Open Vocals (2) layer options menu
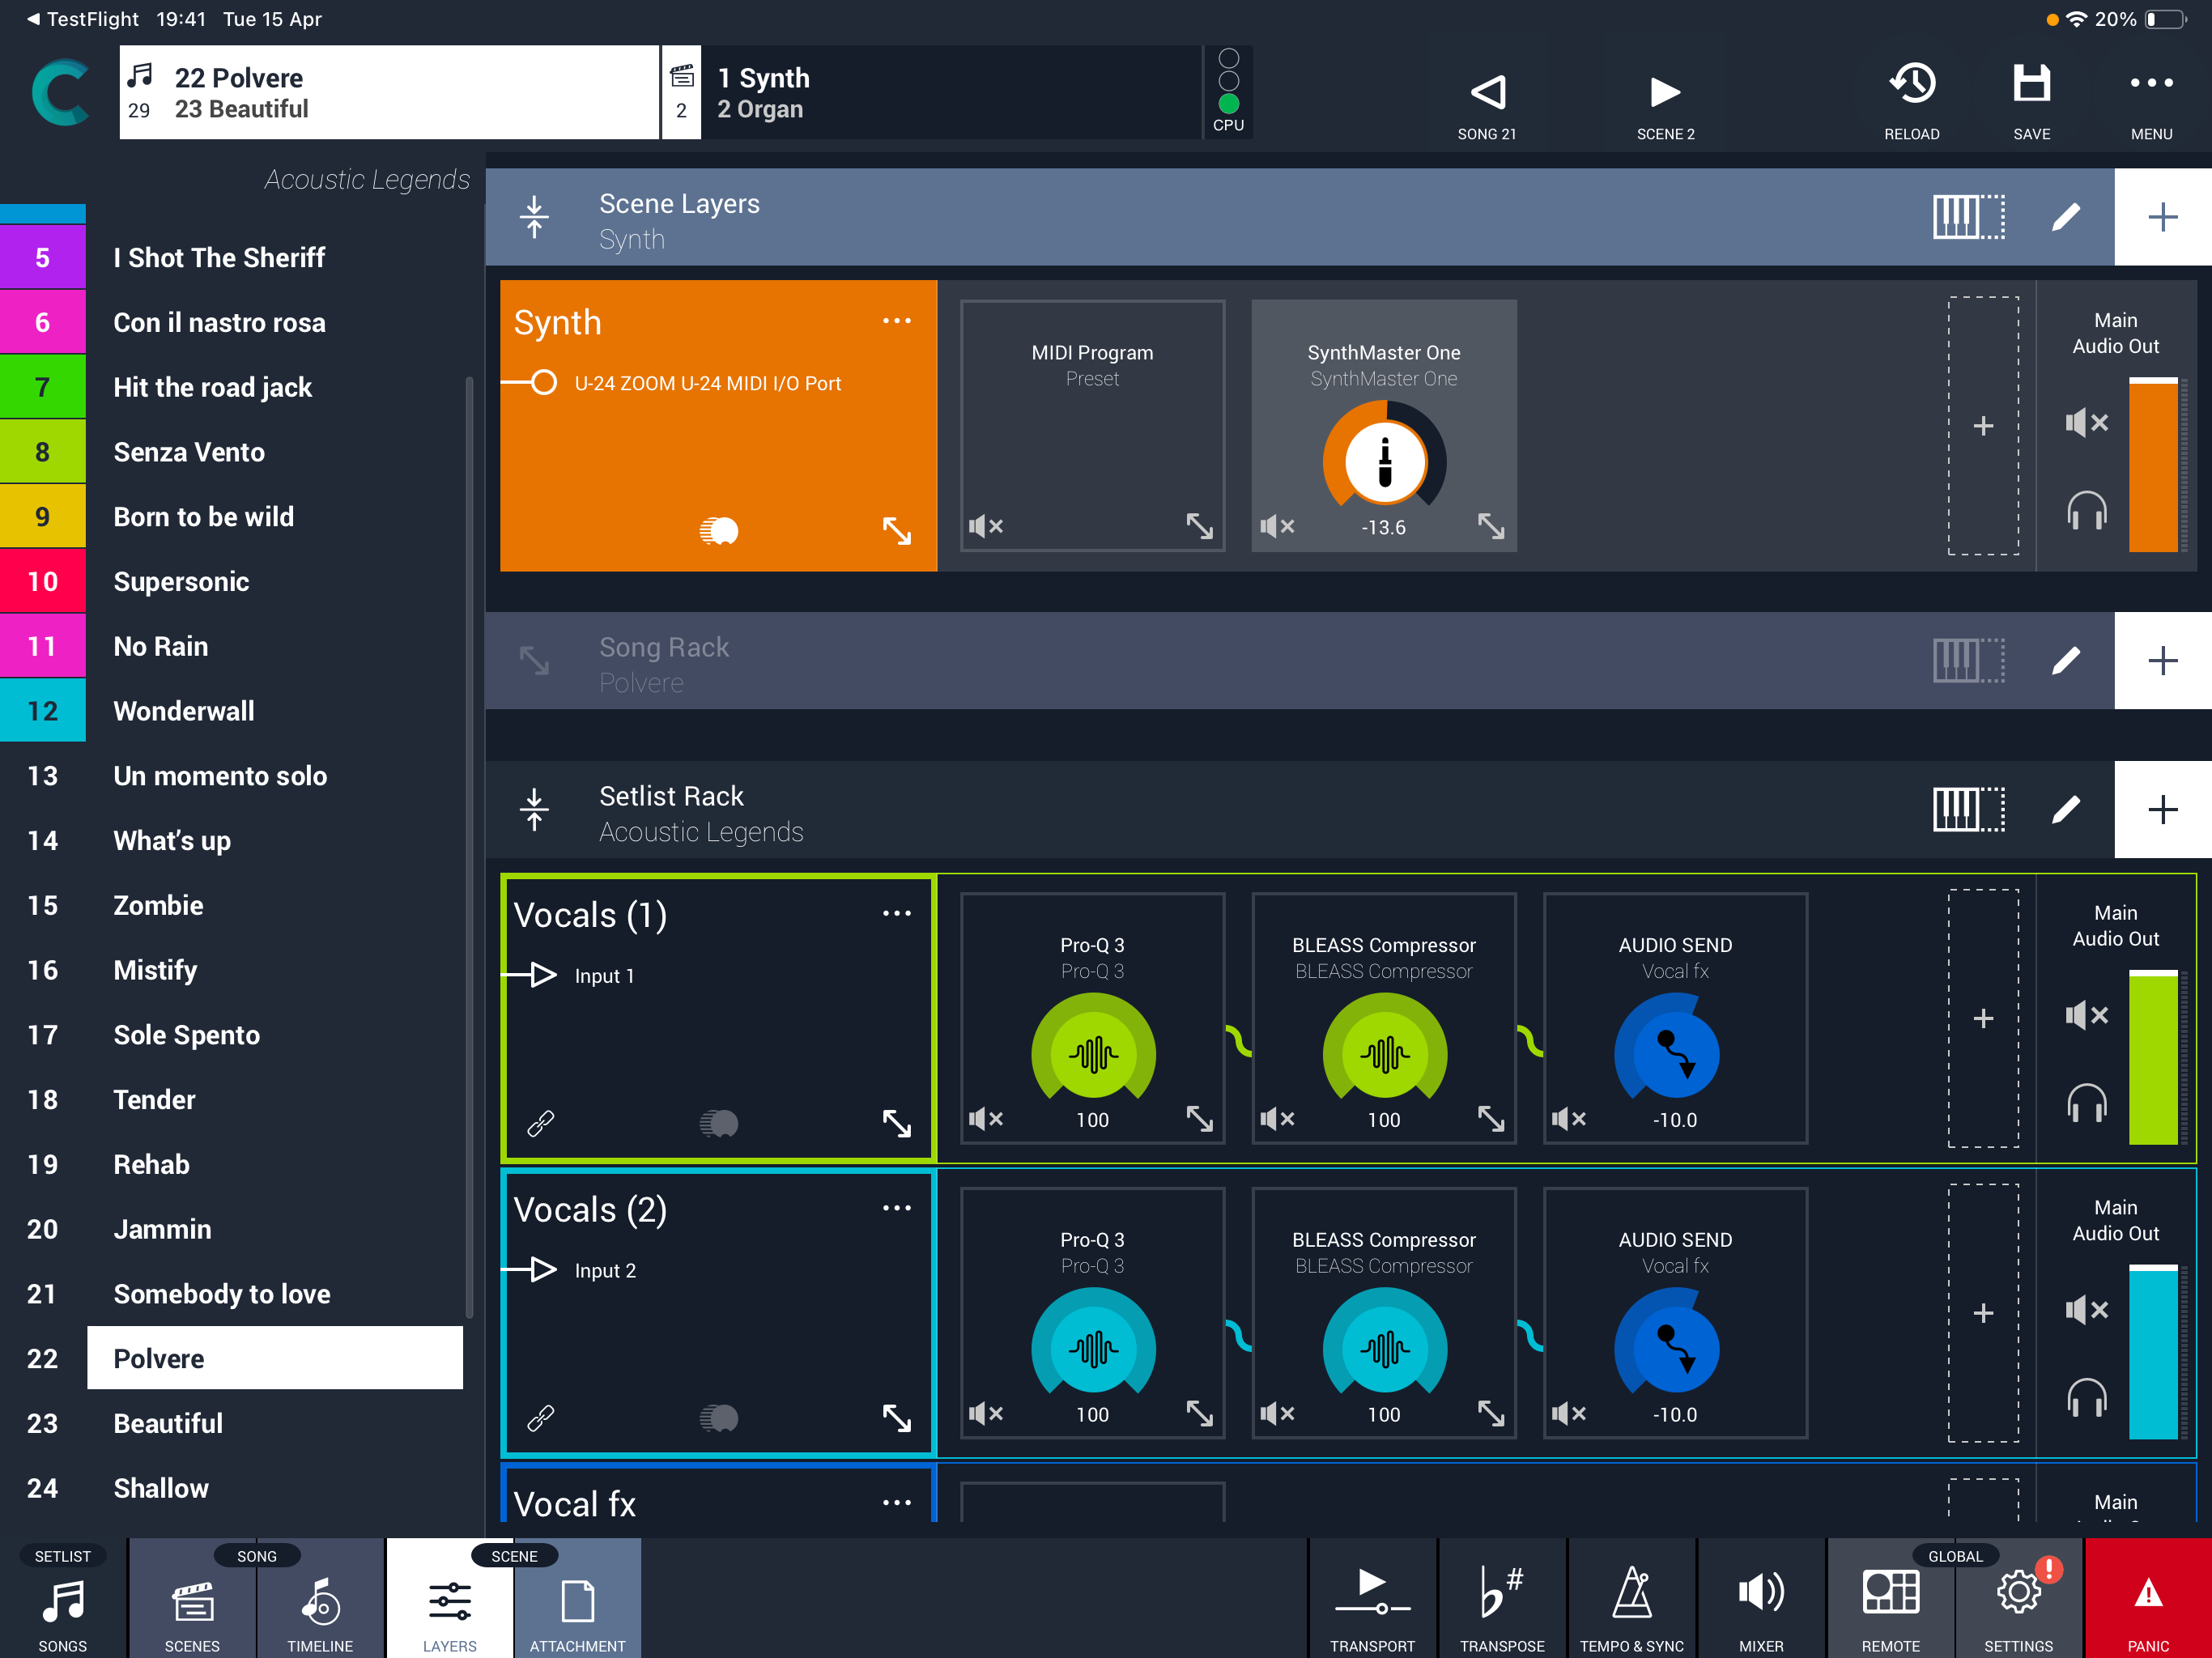The height and width of the screenshot is (1658, 2212). click(x=896, y=1207)
